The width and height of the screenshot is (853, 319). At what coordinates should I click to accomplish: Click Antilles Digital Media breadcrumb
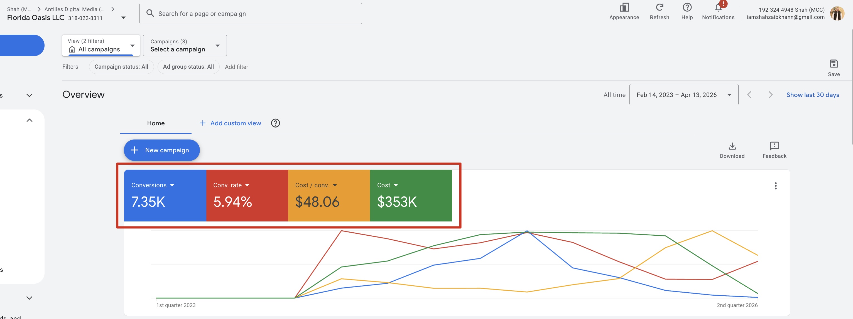pos(75,9)
